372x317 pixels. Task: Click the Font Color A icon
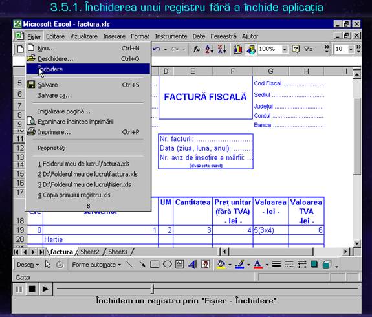tap(258, 264)
